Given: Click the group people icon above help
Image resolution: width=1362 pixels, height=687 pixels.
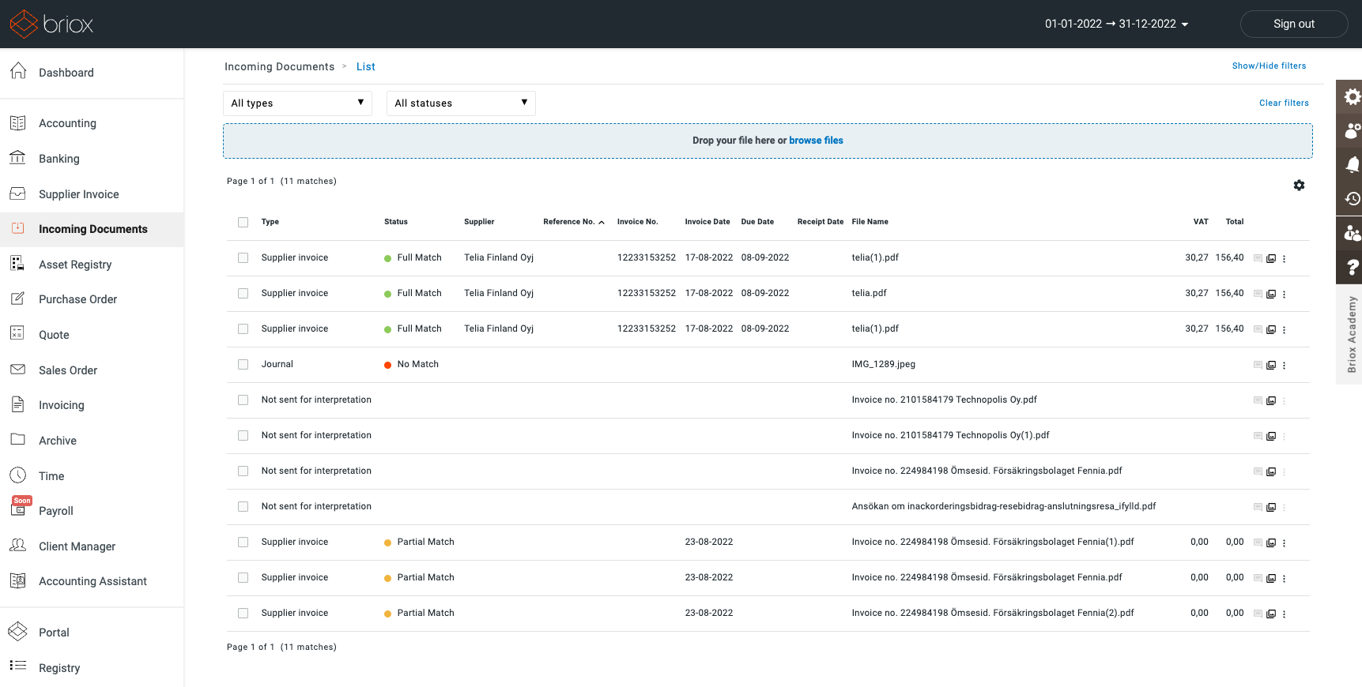Looking at the screenshot, I should (1352, 232).
